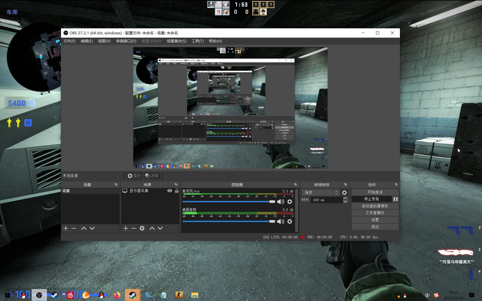Pause the recording with pause icon
The image size is (482, 301).
(396, 199)
